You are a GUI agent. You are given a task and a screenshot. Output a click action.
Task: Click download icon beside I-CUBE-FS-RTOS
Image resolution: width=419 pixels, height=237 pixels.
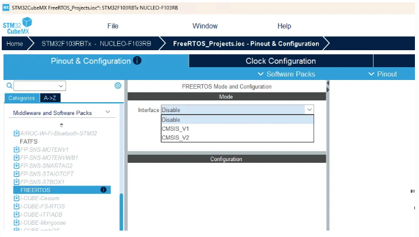click(16, 206)
